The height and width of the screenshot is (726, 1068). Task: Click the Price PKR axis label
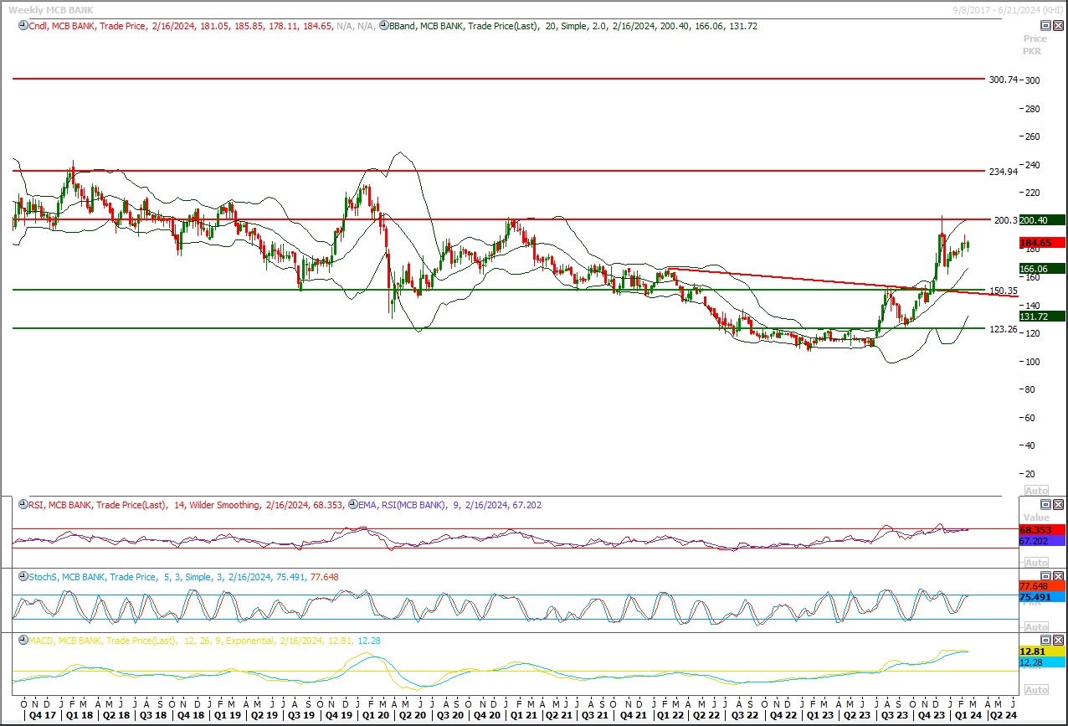[1035, 45]
